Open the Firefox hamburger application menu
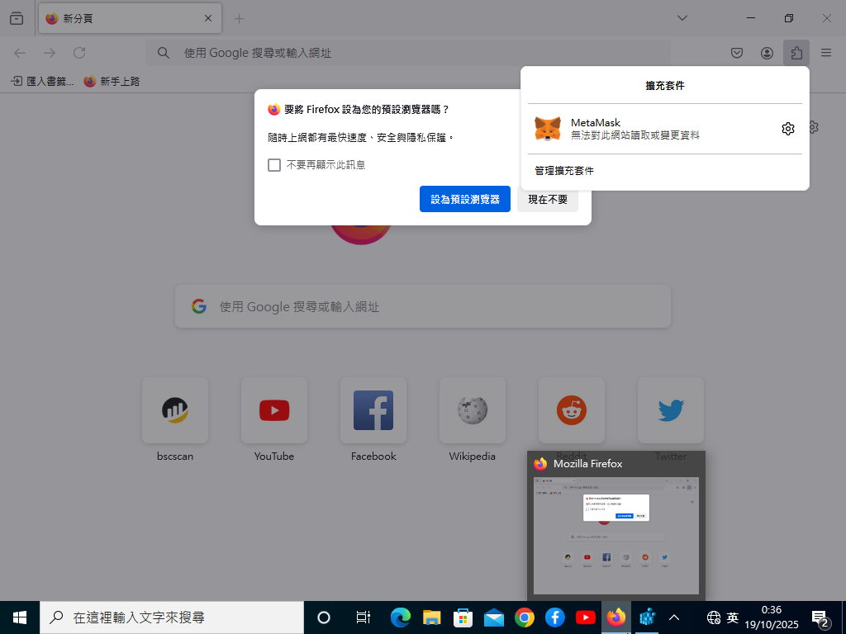This screenshot has height=634, width=846. 826,53
